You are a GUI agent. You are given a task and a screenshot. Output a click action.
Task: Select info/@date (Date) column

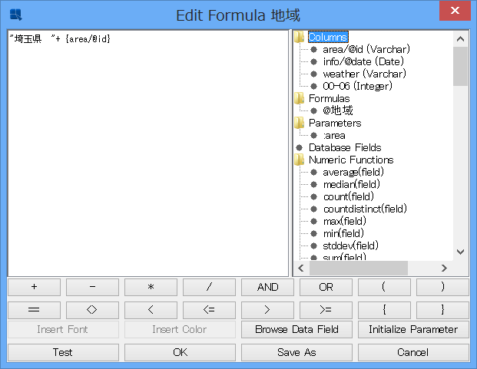point(363,61)
